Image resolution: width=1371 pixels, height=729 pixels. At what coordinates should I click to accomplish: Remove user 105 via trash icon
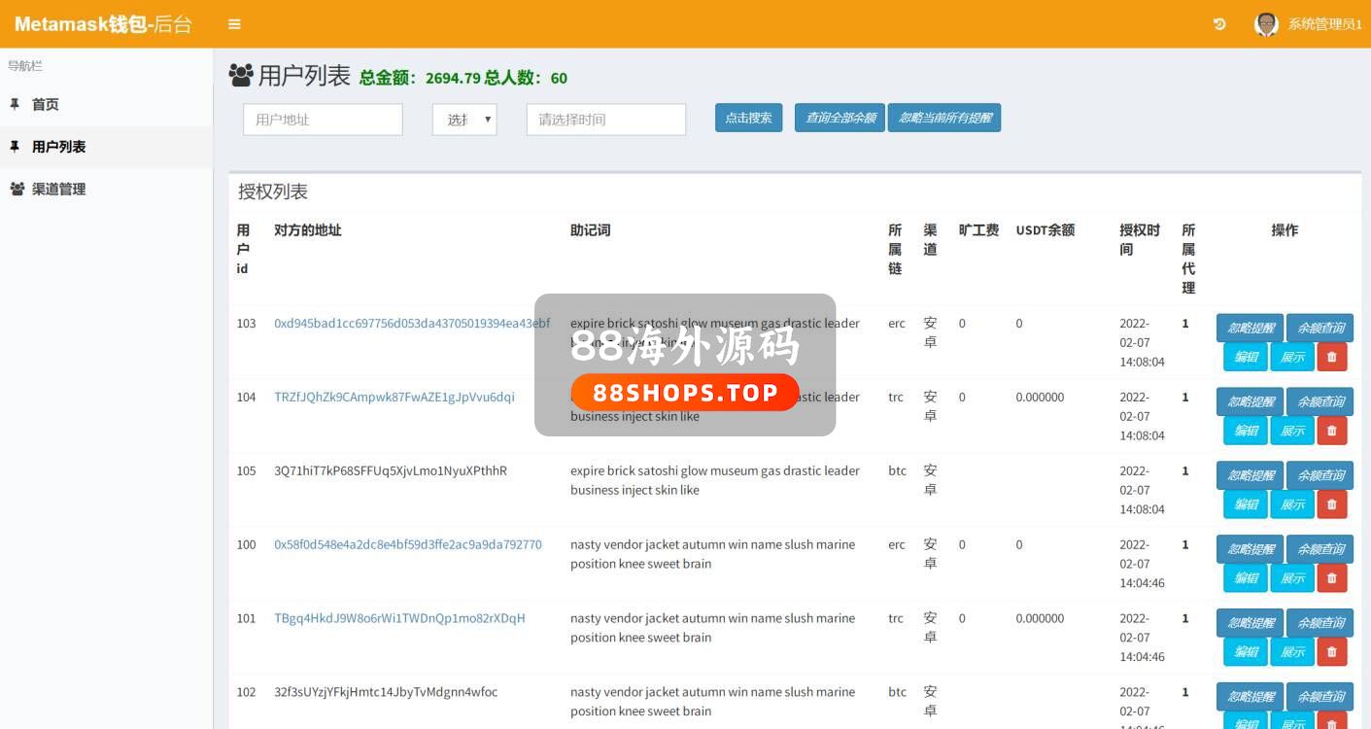click(x=1331, y=504)
